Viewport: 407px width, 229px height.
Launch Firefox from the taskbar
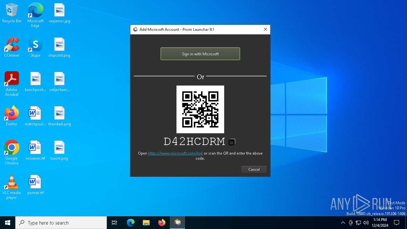(x=162, y=223)
